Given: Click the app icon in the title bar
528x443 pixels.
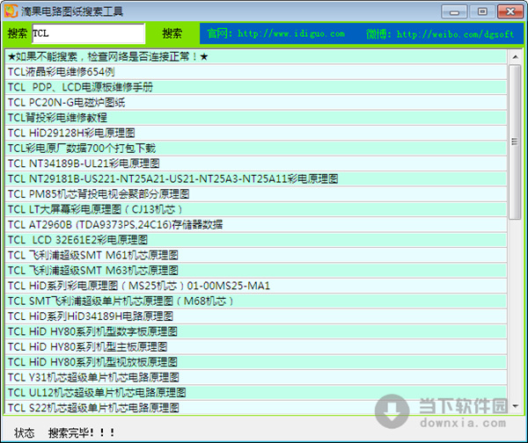Looking at the screenshot, I should coord(11,11).
